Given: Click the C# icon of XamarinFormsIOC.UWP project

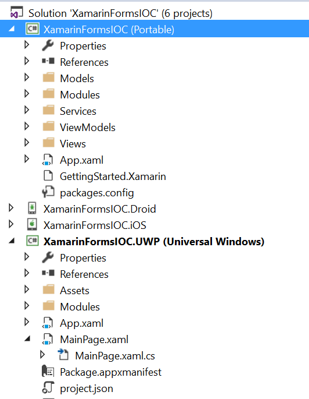Looking at the screenshot, I should (33, 241).
